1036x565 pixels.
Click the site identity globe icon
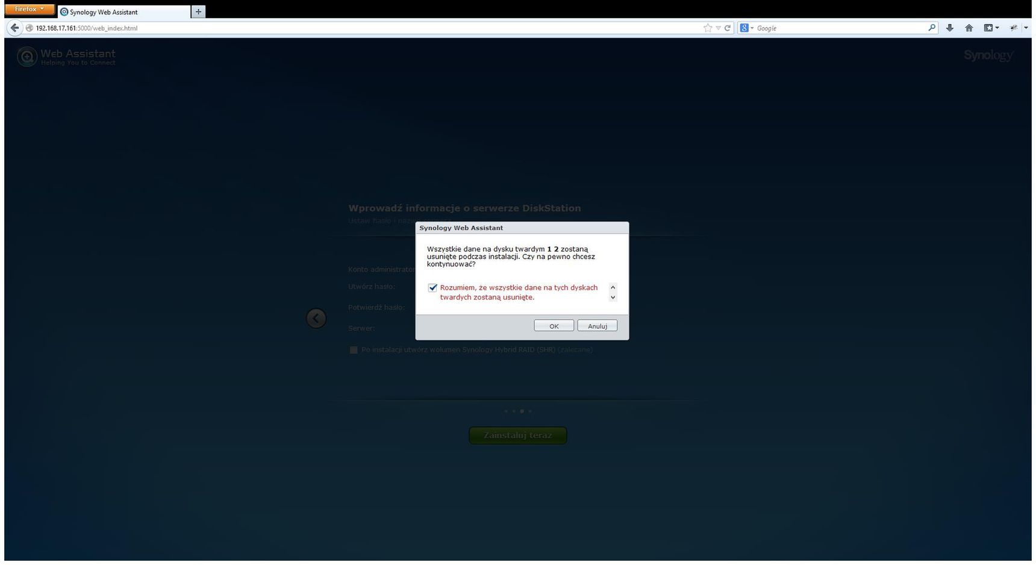click(x=28, y=28)
